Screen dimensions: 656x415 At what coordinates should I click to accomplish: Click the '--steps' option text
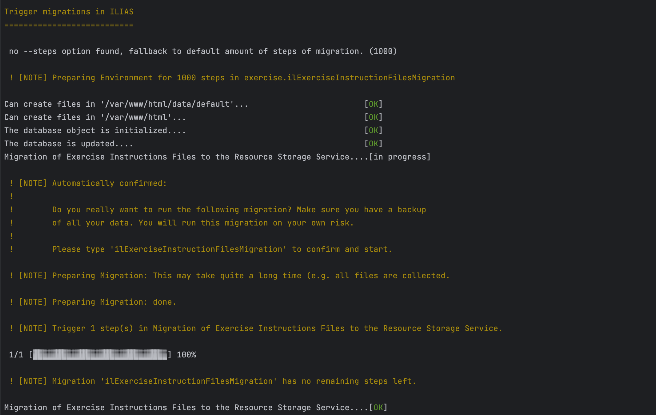point(40,51)
